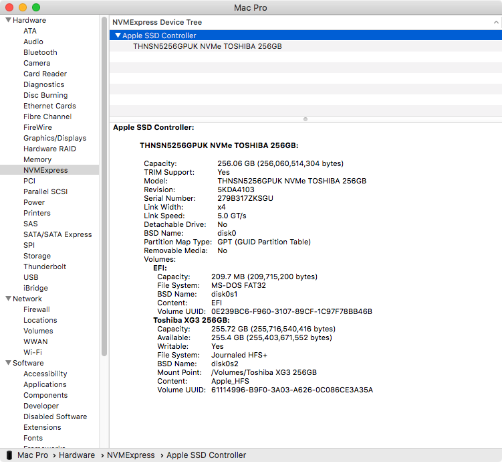
Task: Select the THNSN5256GPUK NVMe TOSHIBA 256GB device row
Action: (x=305, y=46)
